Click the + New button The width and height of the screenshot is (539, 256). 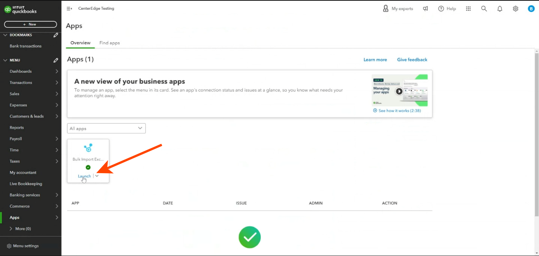[30, 24]
